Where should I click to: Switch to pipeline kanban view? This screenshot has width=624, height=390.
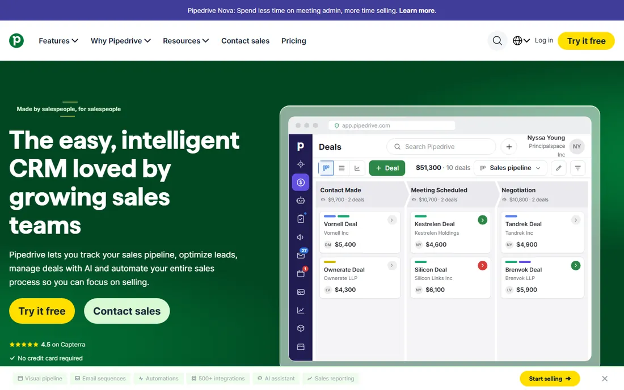[326, 168]
